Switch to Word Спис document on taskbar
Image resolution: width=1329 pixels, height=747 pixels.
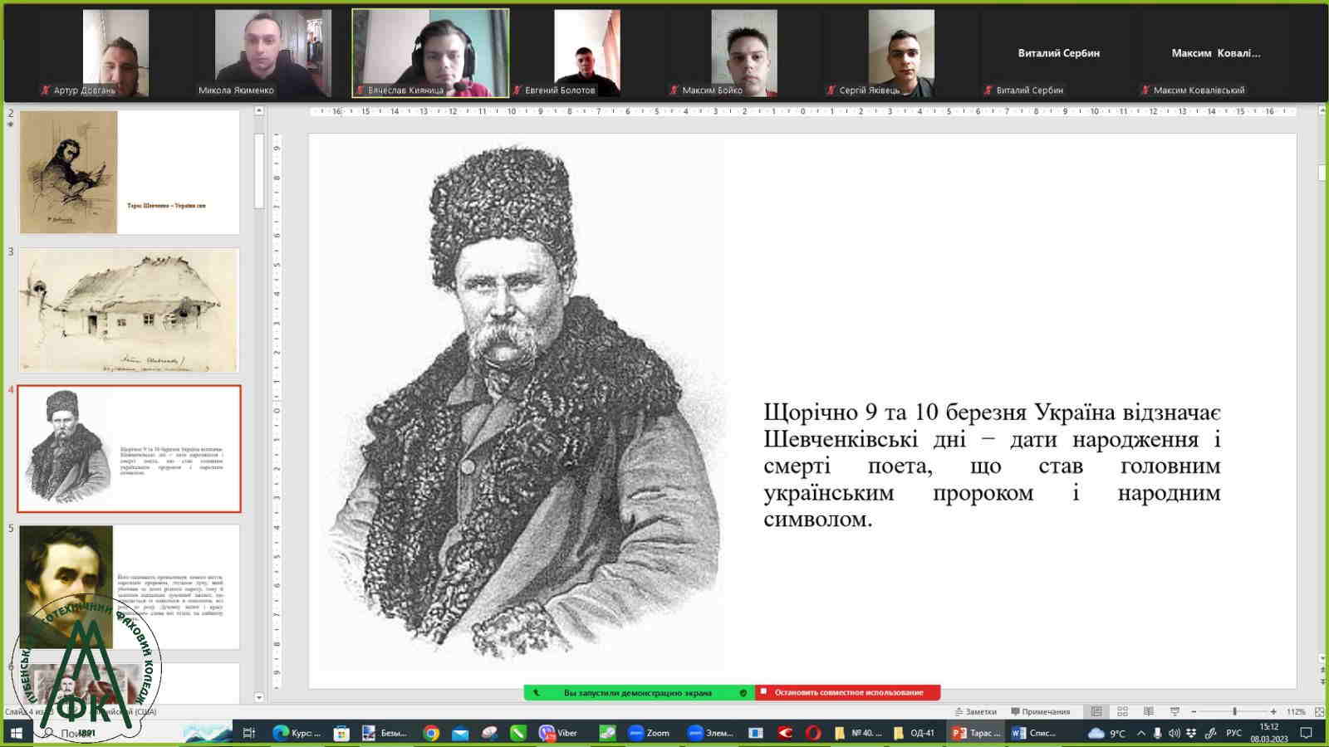click(x=1034, y=733)
